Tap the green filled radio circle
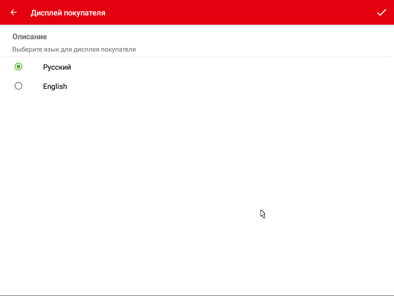 click(18, 67)
